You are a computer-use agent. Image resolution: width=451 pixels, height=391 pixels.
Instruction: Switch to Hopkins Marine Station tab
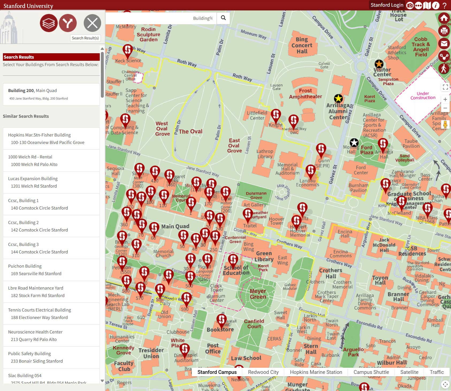(316, 372)
